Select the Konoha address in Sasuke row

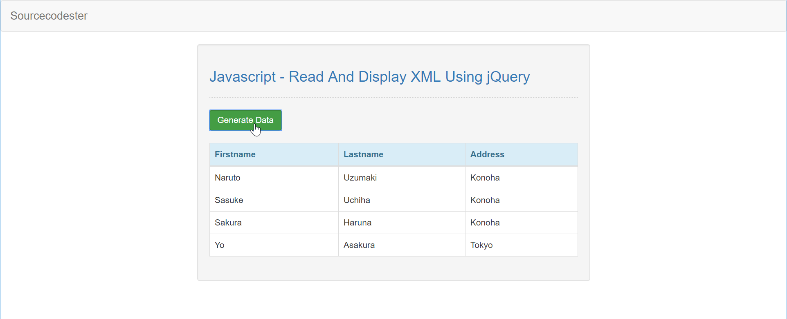(522, 200)
